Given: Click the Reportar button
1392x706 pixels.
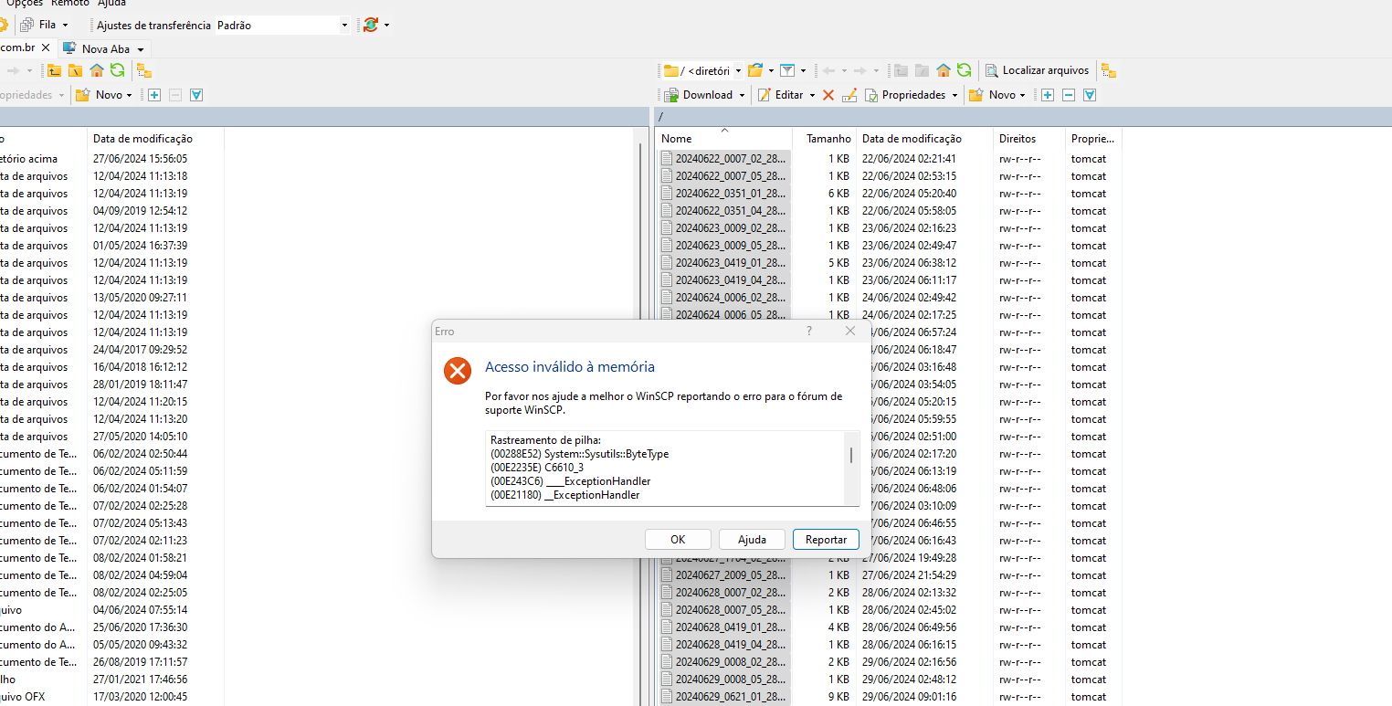Looking at the screenshot, I should (x=826, y=539).
